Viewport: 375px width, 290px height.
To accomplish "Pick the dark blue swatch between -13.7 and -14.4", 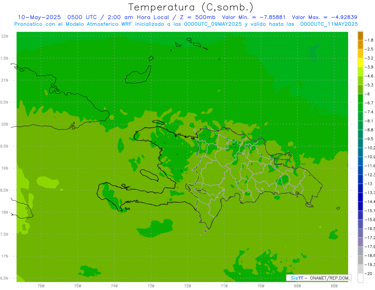I will point(360,197).
